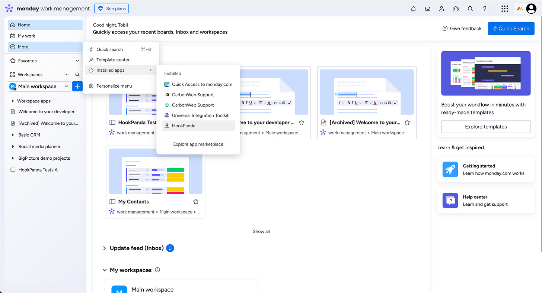Viewport: 542px width, 293px height.
Task: Click Show all recent boards
Action: tap(261, 231)
